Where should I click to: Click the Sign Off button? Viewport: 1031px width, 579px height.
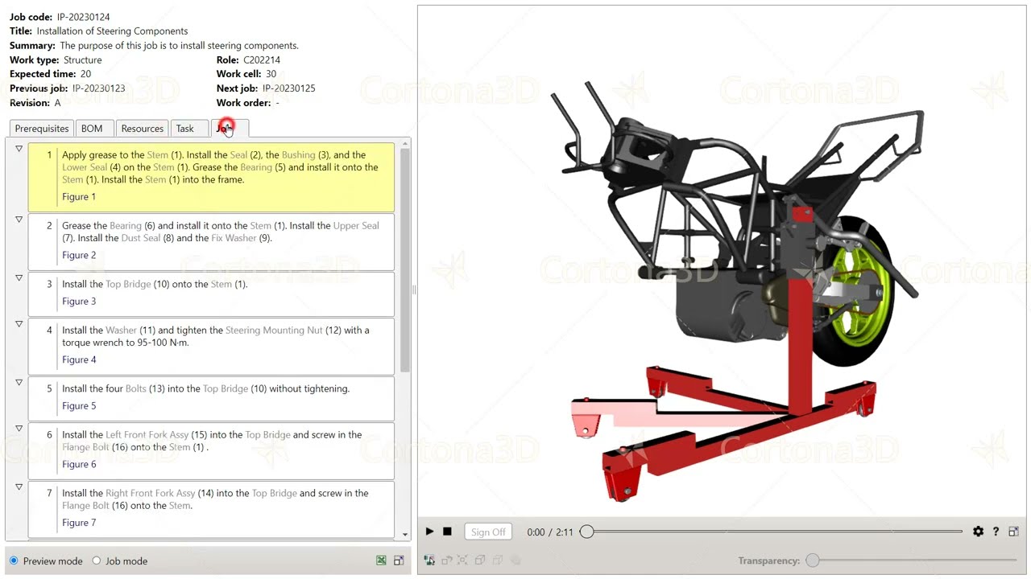488,532
